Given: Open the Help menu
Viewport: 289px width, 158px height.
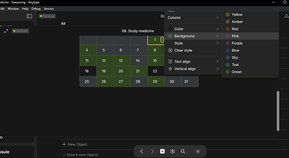Looking at the screenshot, I should pos(25,9).
